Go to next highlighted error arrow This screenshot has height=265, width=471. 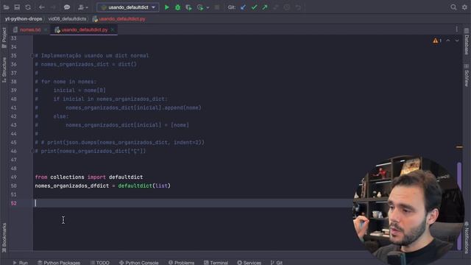[456, 40]
